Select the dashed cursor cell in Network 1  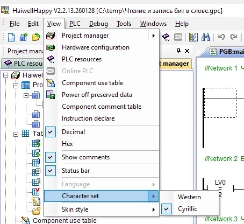click(220, 103)
